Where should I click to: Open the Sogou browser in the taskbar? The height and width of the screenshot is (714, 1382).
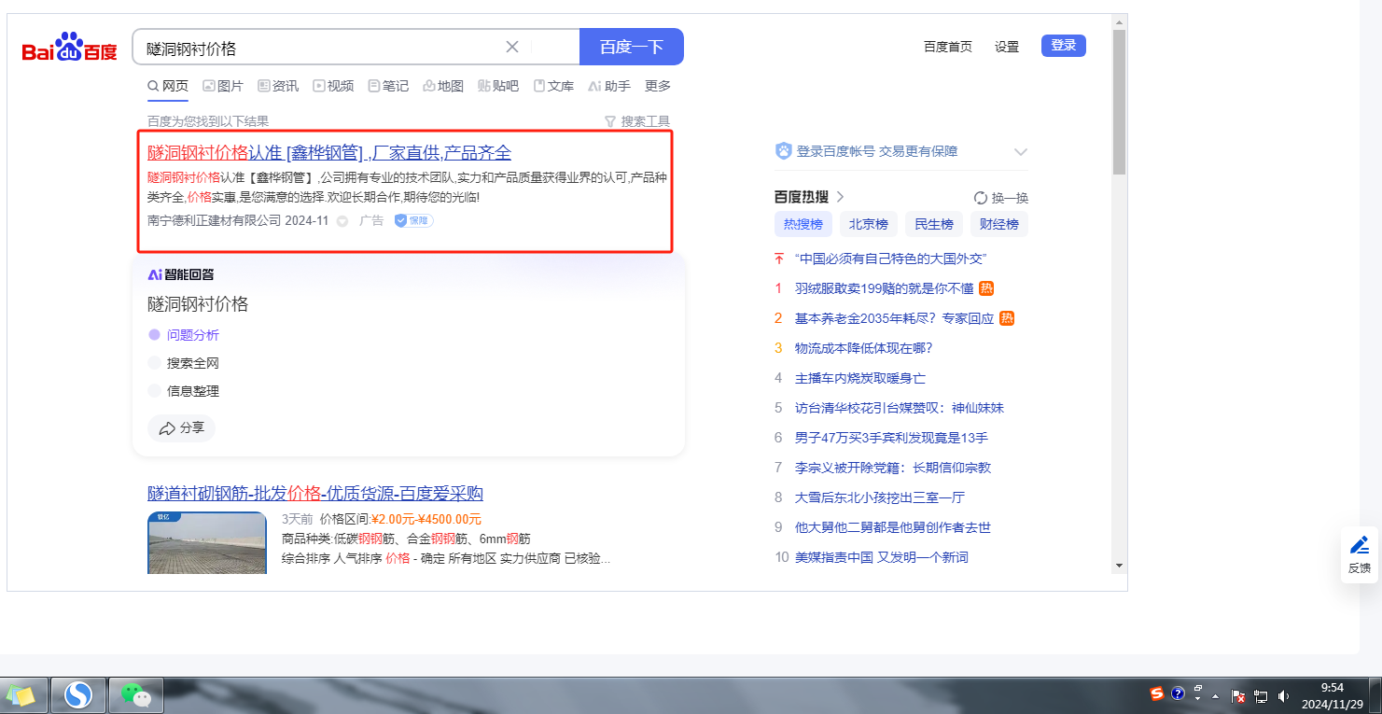tap(78, 695)
